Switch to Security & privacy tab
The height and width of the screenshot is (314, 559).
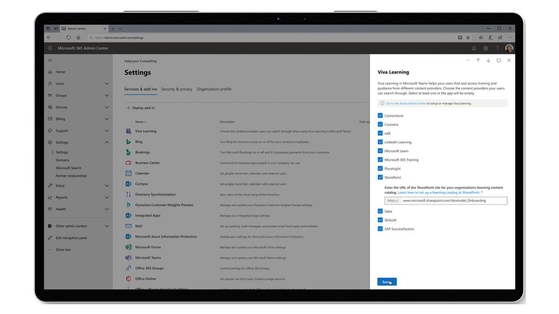177,89
